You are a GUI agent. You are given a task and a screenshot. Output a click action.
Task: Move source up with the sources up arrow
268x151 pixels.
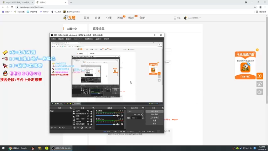coord(86,128)
